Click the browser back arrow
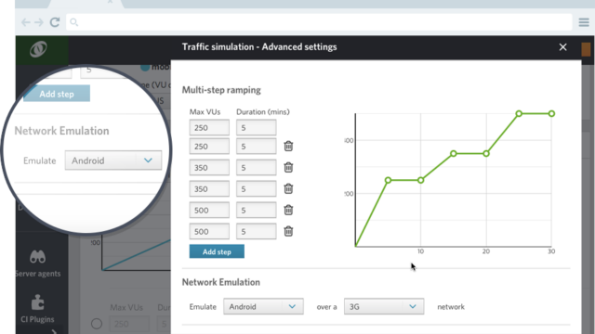This screenshot has height=334, width=595. [x=25, y=22]
